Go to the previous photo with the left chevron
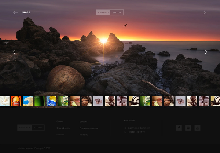Image resolution: width=220 pixels, height=153 pixels. point(14,52)
